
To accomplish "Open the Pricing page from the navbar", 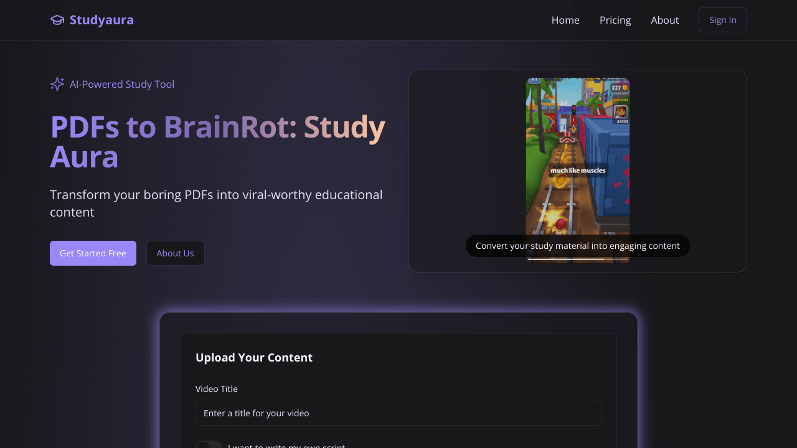I will (615, 19).
